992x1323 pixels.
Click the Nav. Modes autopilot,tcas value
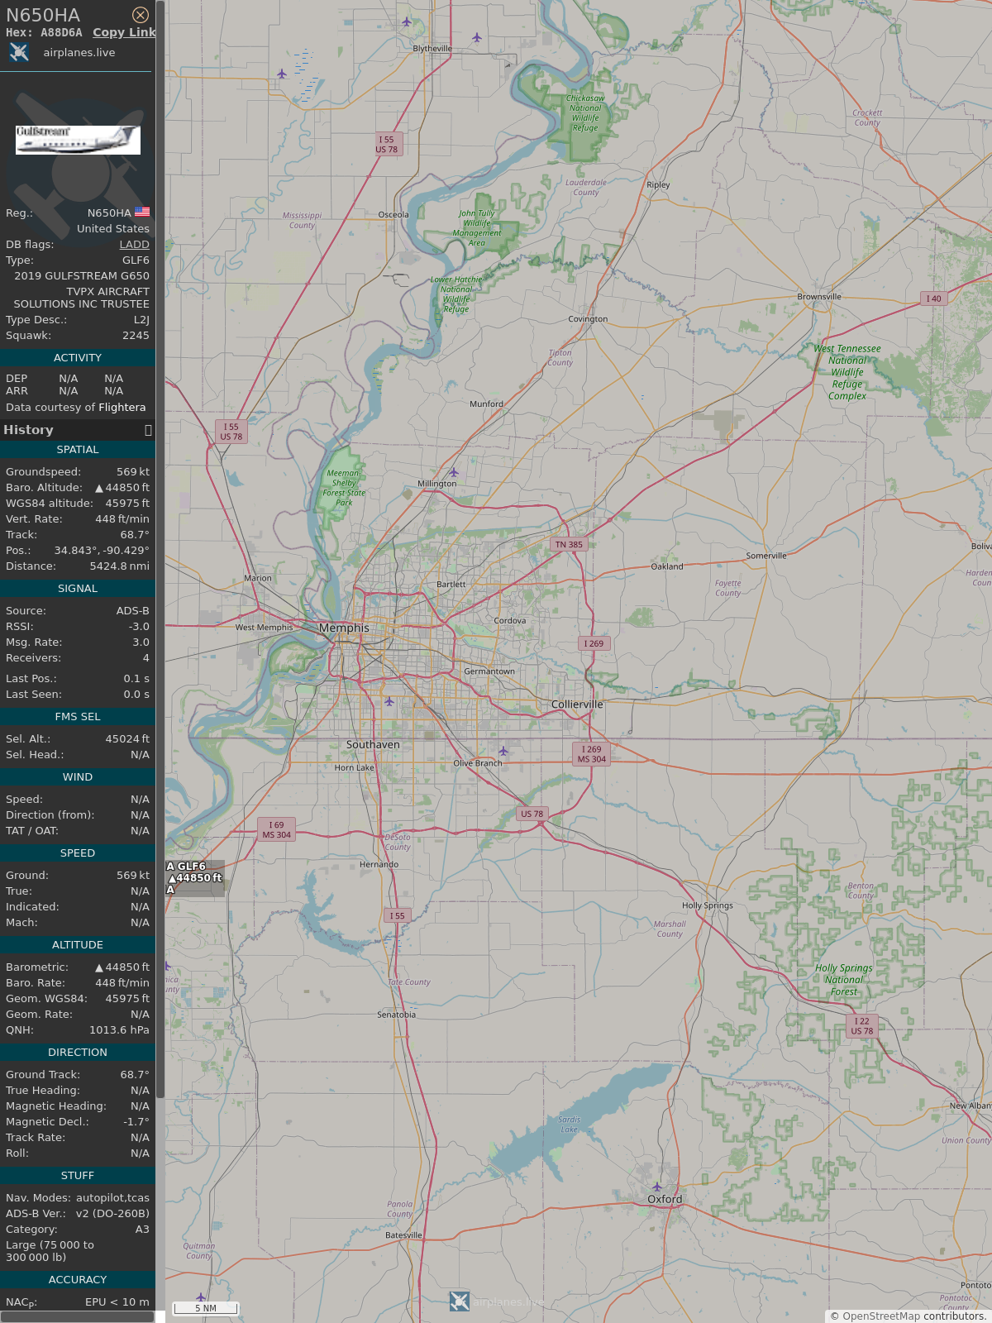112,1198
